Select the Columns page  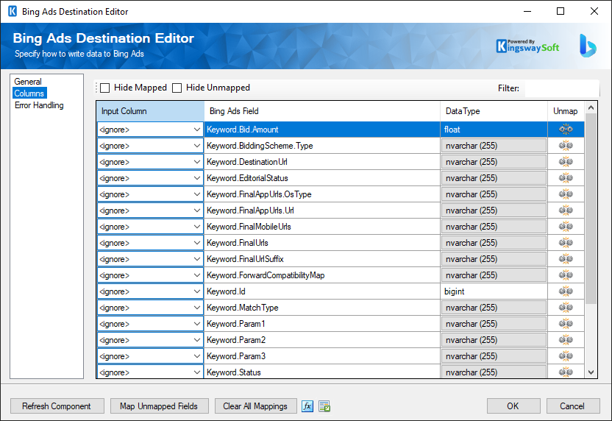pyautogui.click(x=29, y=93)
